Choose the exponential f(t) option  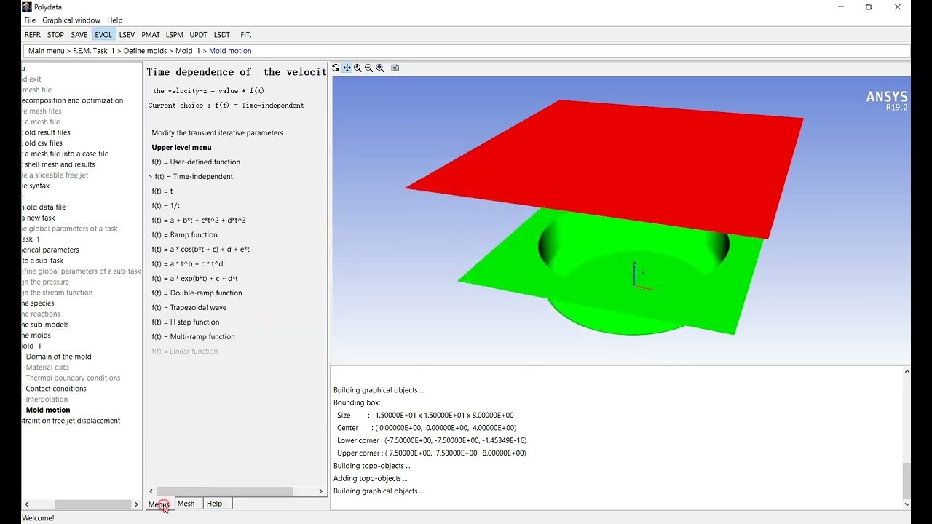[x=194, y=279]
